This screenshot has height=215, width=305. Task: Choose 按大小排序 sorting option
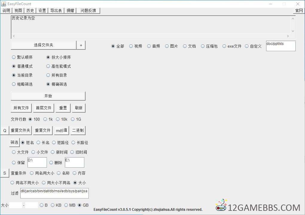click(59, 57)
